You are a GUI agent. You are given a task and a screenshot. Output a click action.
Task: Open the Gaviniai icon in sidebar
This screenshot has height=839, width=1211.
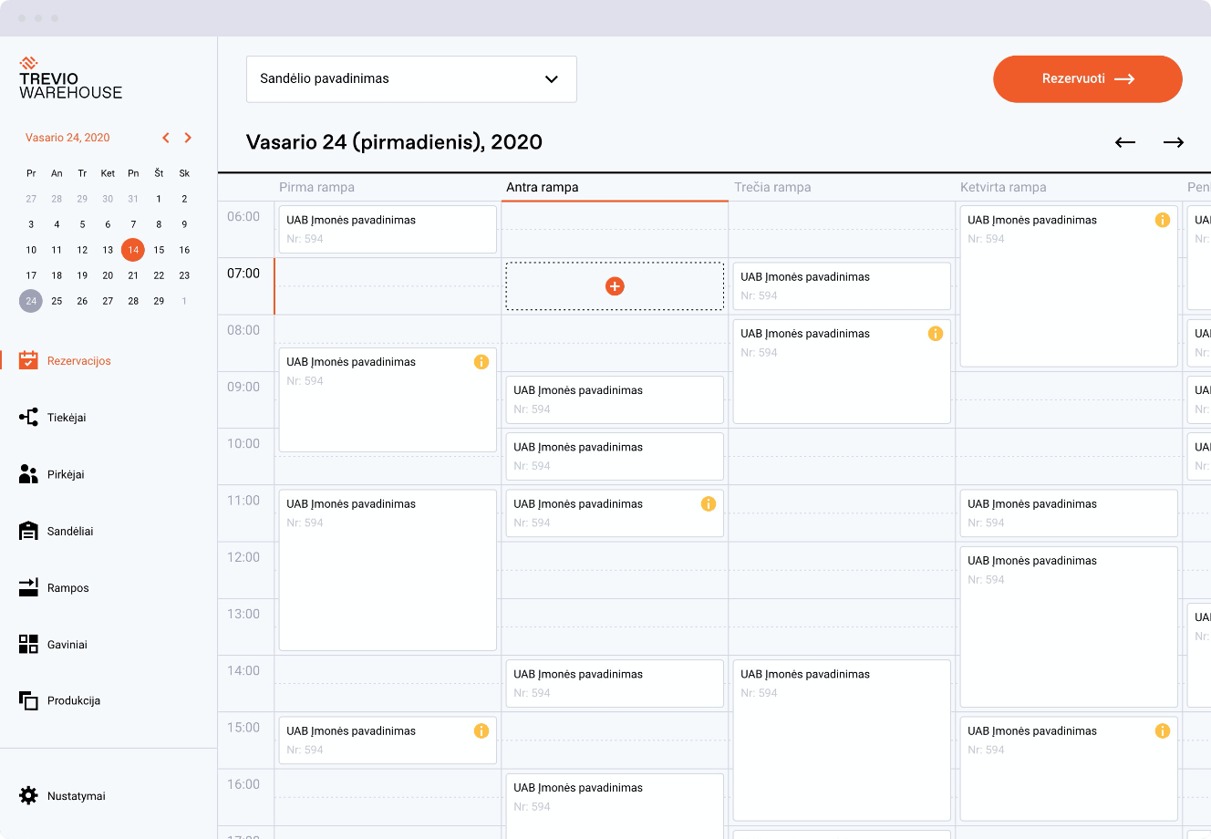28,644
